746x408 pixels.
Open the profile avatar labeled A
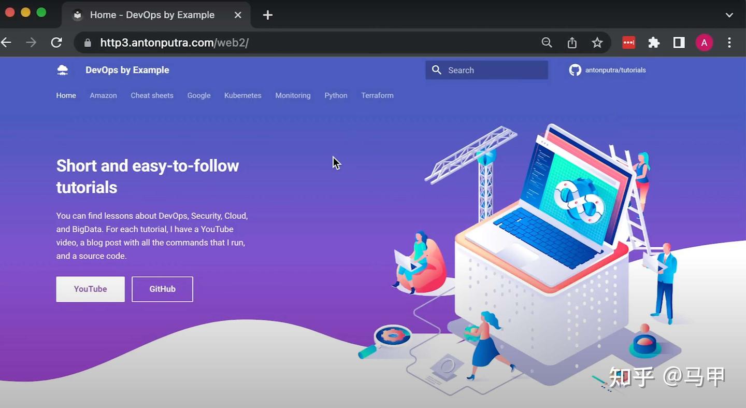(704, 43)
